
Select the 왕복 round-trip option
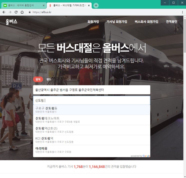click(38, 79)
